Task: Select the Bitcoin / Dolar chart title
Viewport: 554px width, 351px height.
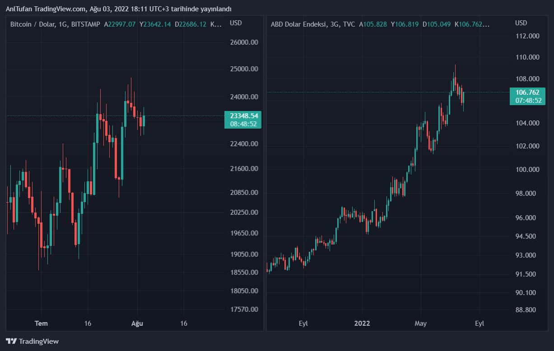Action: 55,24
